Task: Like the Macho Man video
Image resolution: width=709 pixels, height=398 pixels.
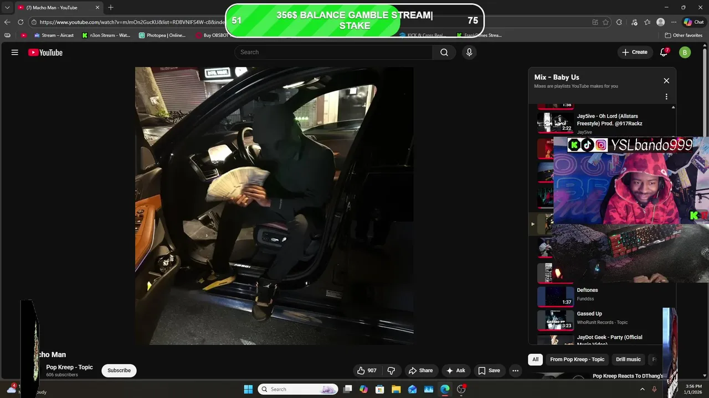Action: click(x=367, y=370)
